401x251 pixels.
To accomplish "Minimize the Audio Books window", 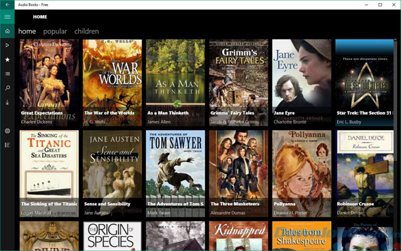I will click(x=367, y=4).
